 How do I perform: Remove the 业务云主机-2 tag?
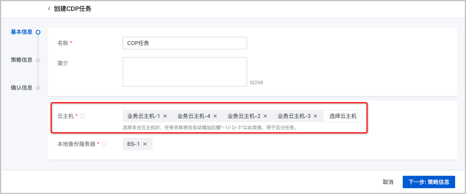point(265,116)
